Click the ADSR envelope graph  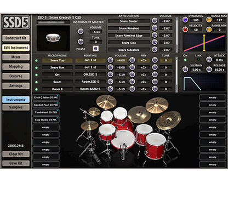click(204, 83)
